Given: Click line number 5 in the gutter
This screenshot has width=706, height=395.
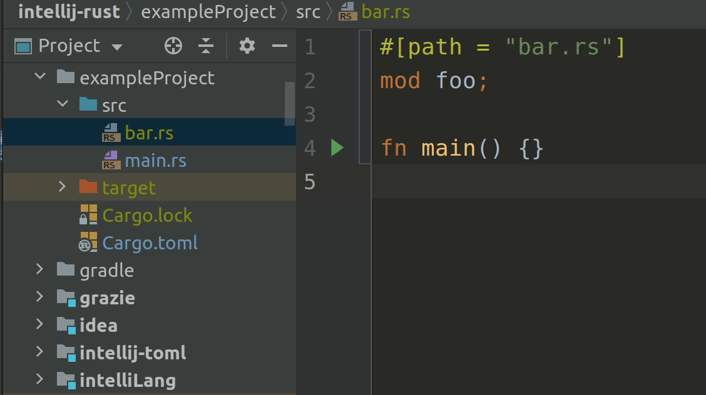Looking at the screenshot, I should click(310, 182).
